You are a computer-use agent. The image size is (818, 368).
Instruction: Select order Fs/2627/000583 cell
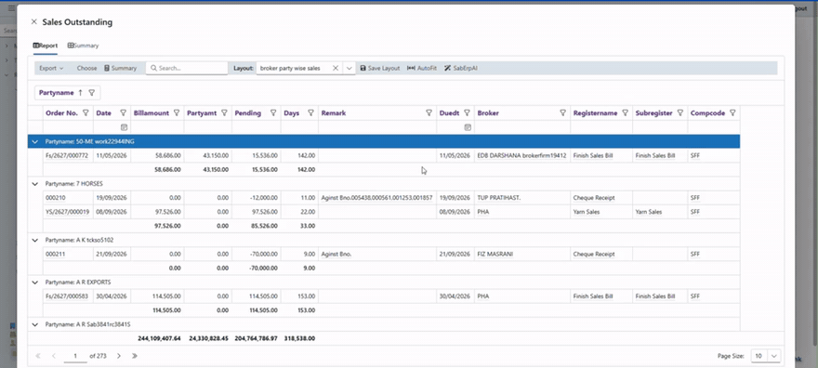68,296
